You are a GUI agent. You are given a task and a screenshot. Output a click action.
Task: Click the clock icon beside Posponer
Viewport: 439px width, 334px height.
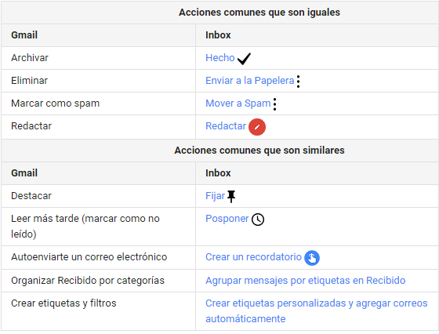point(258,220)
